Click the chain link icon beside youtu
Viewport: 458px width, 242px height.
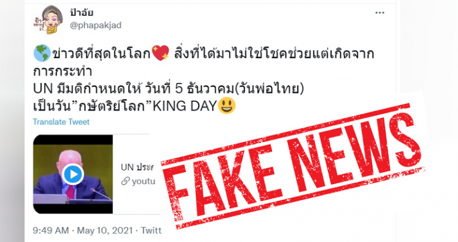pyautogui.click(x=125, y=182)
